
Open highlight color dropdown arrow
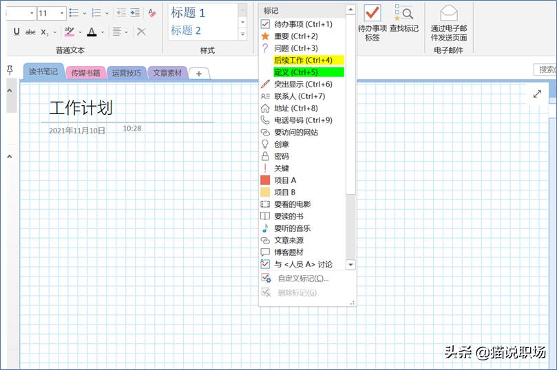(80, 32)
